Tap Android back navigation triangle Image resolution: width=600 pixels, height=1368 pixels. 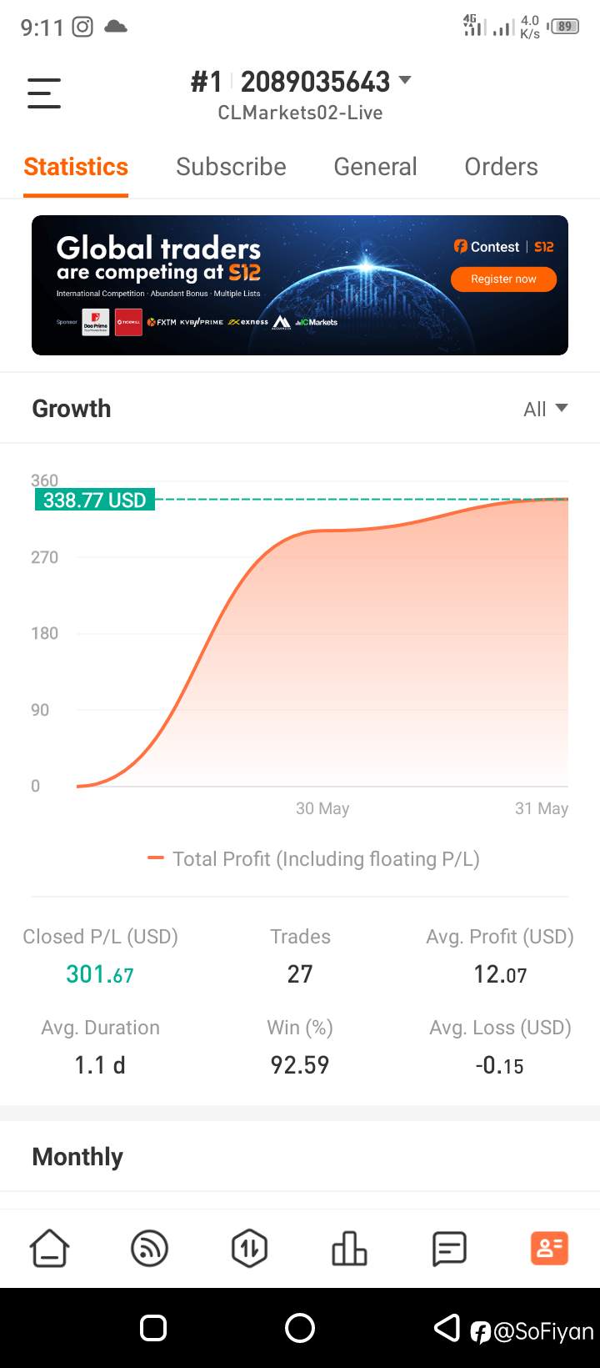coord(447,1327)
